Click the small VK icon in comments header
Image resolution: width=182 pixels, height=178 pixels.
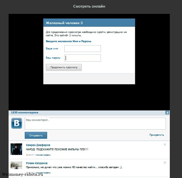point(167,112)
